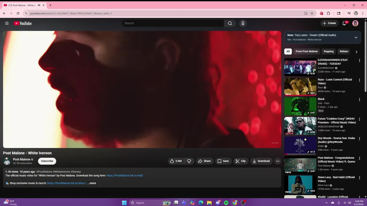Bookmark this page with star icon
This screenshot has width=367, height=206.
312,13
